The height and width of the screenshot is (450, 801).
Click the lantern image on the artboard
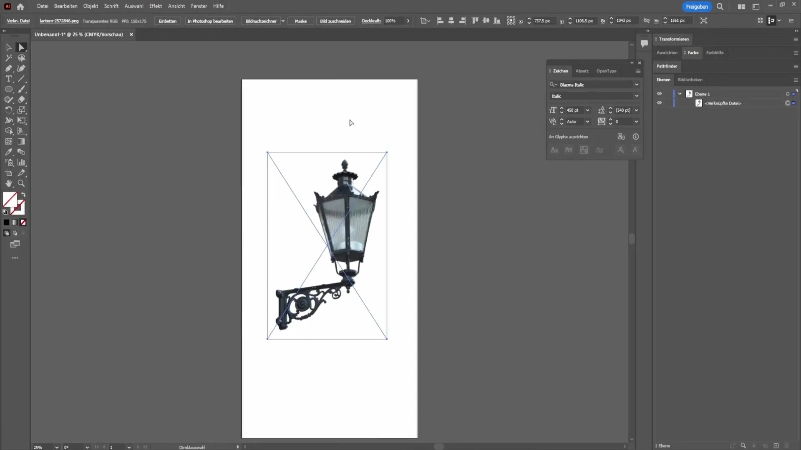click(x=327, y=246)
